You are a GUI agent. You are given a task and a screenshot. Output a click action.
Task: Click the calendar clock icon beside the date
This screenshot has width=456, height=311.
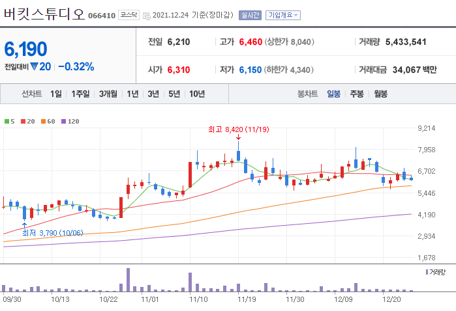click(x=147, y=16)
